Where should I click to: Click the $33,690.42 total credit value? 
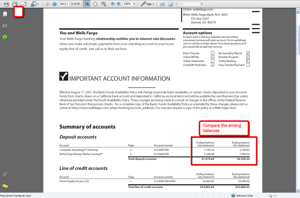pyautogui.click(x=243, y=187)
